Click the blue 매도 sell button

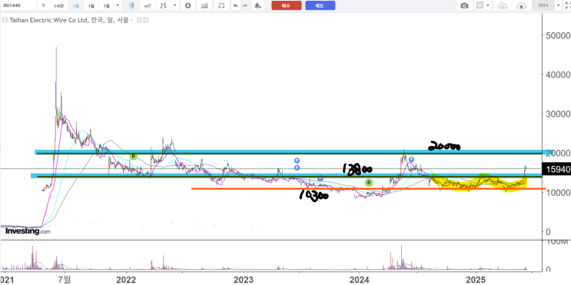click(320, 5)
